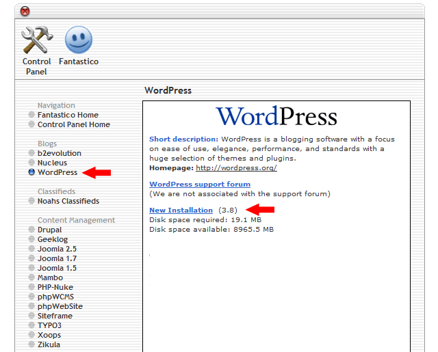The image size is (438, 352).
Task: Select Geeklog in the sidebar
Action: pos(53,239)
